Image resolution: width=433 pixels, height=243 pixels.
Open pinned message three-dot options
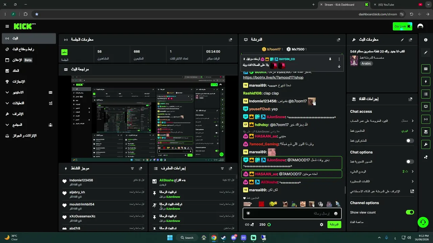tap(339, 59)
